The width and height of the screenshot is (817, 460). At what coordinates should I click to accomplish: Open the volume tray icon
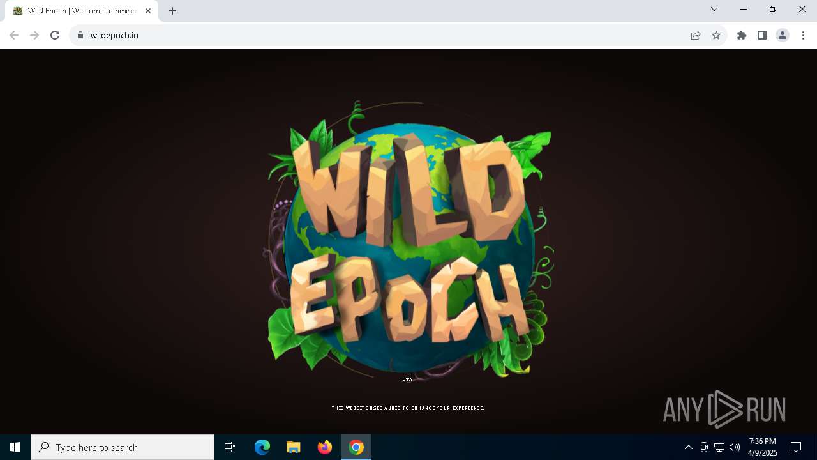pyautogui.click(x=735, y=447)
